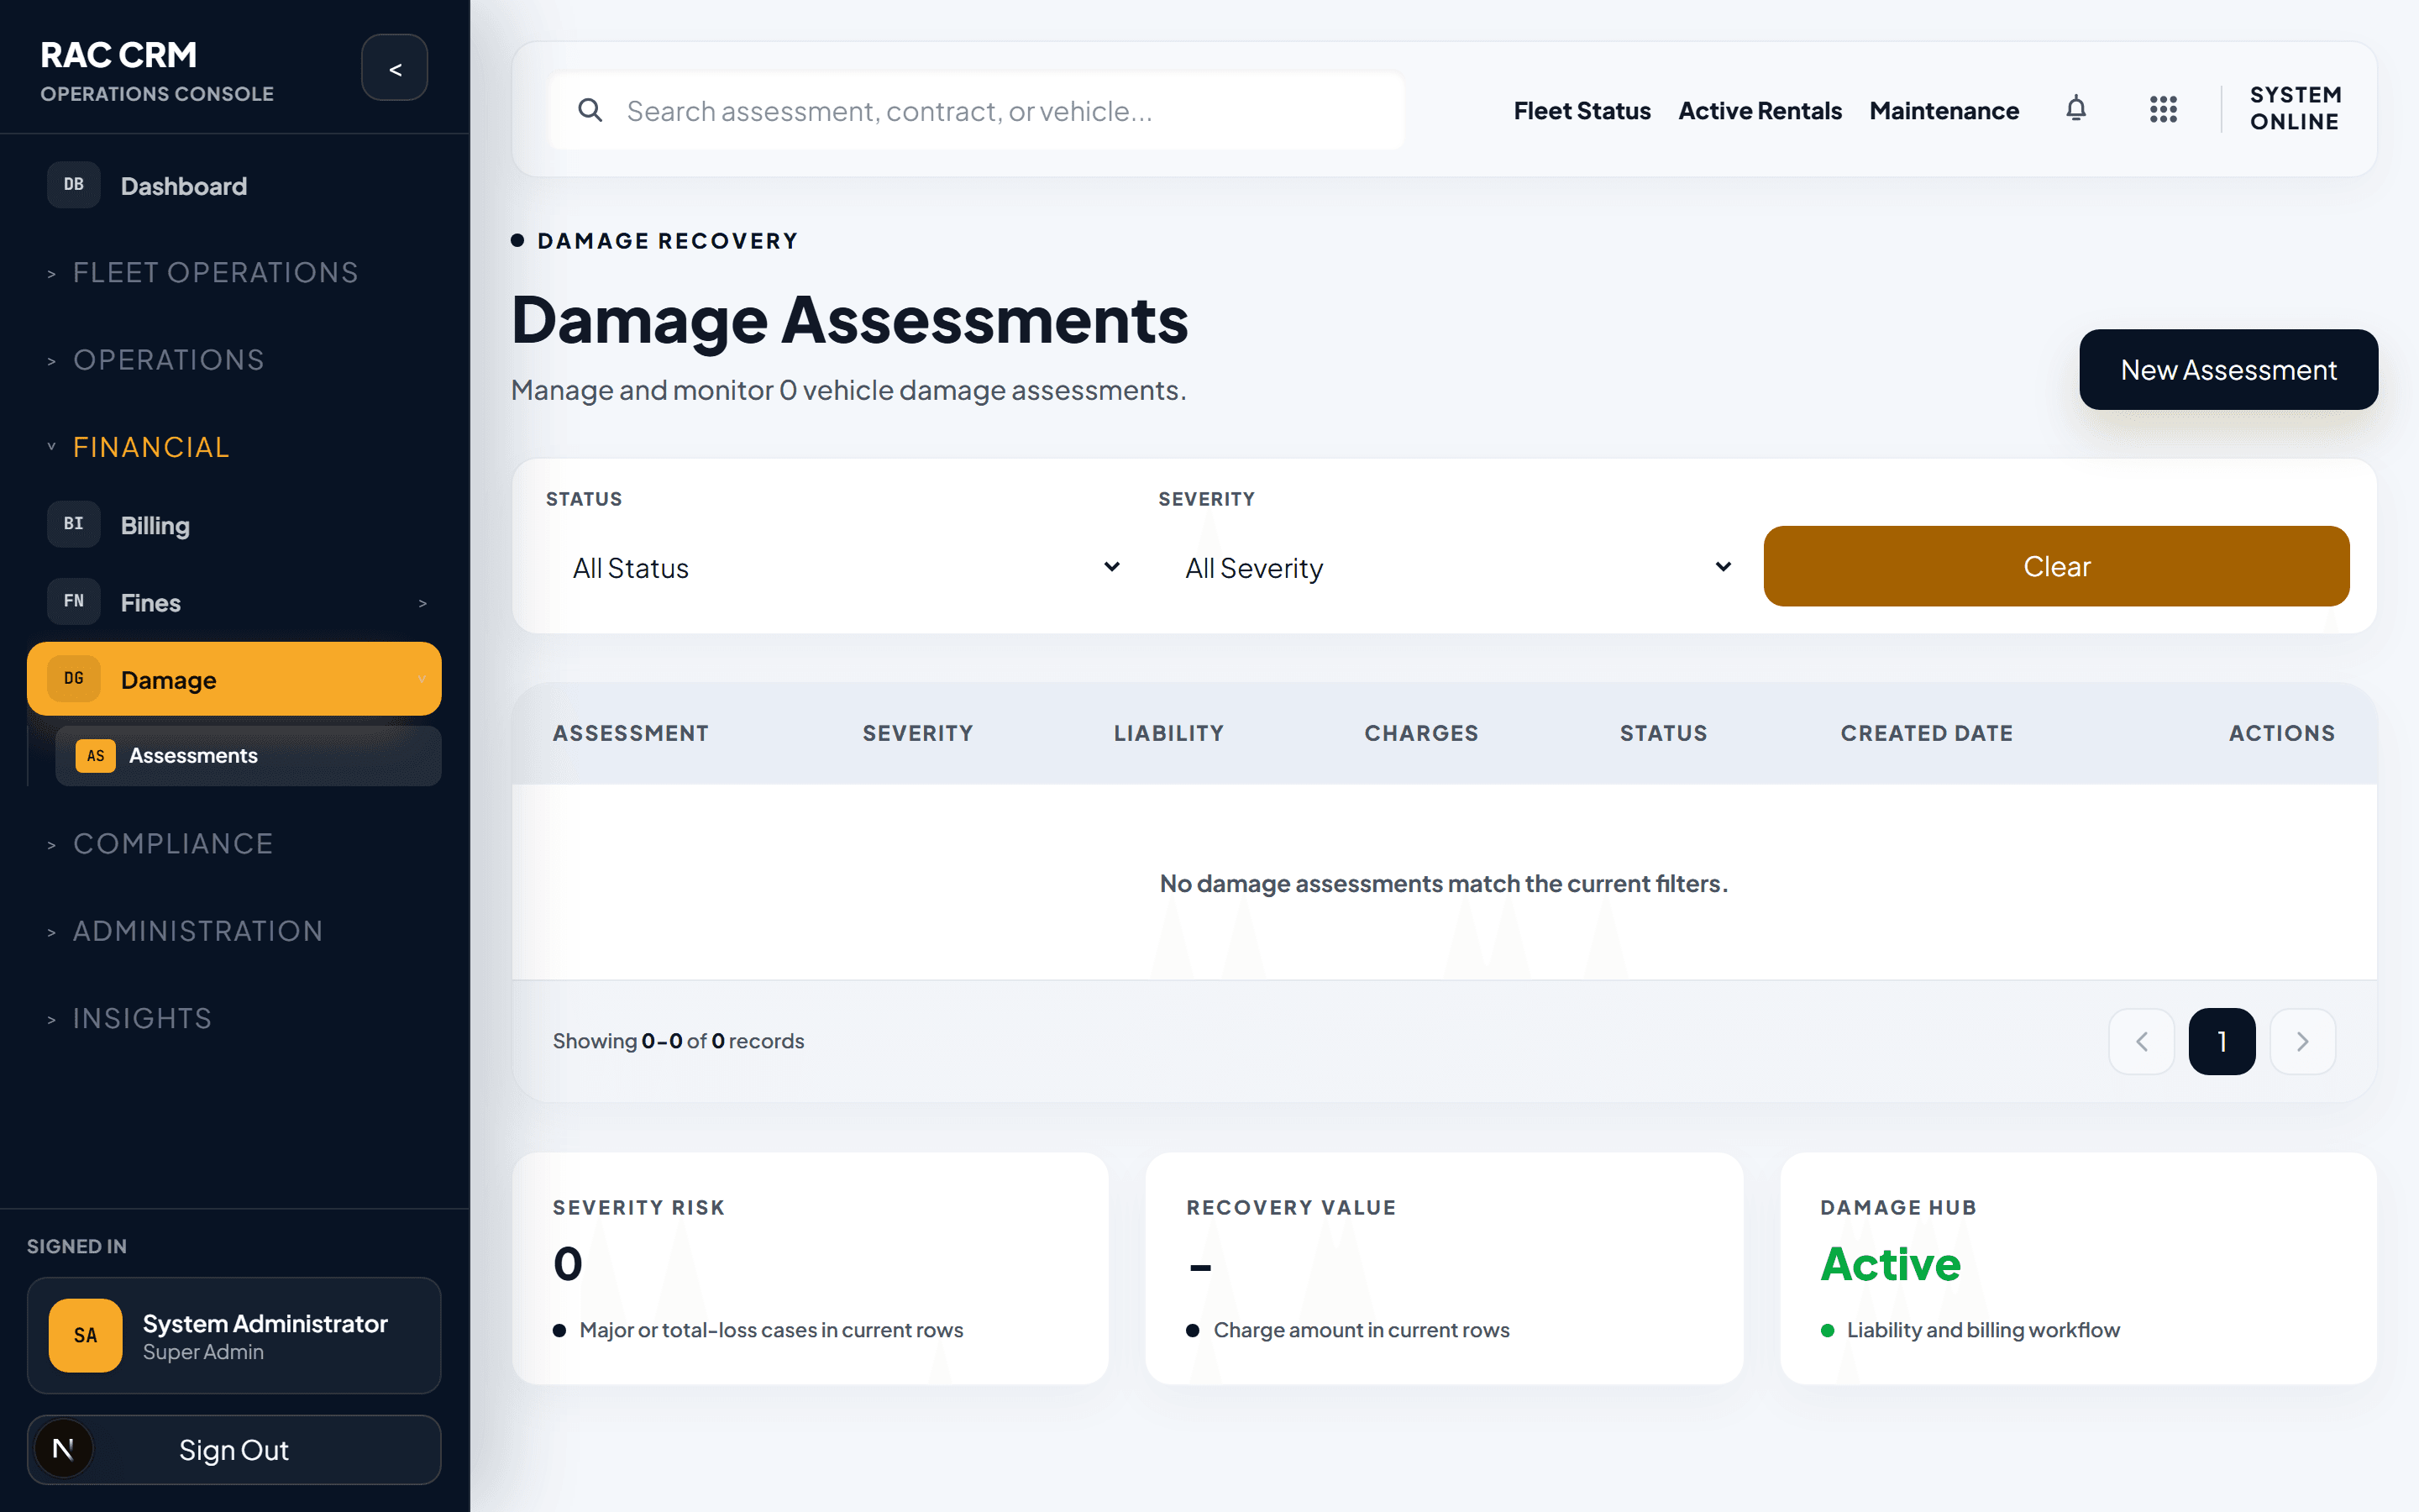
Task: Click the FN Fines badge icon
Action: [74, 601]
